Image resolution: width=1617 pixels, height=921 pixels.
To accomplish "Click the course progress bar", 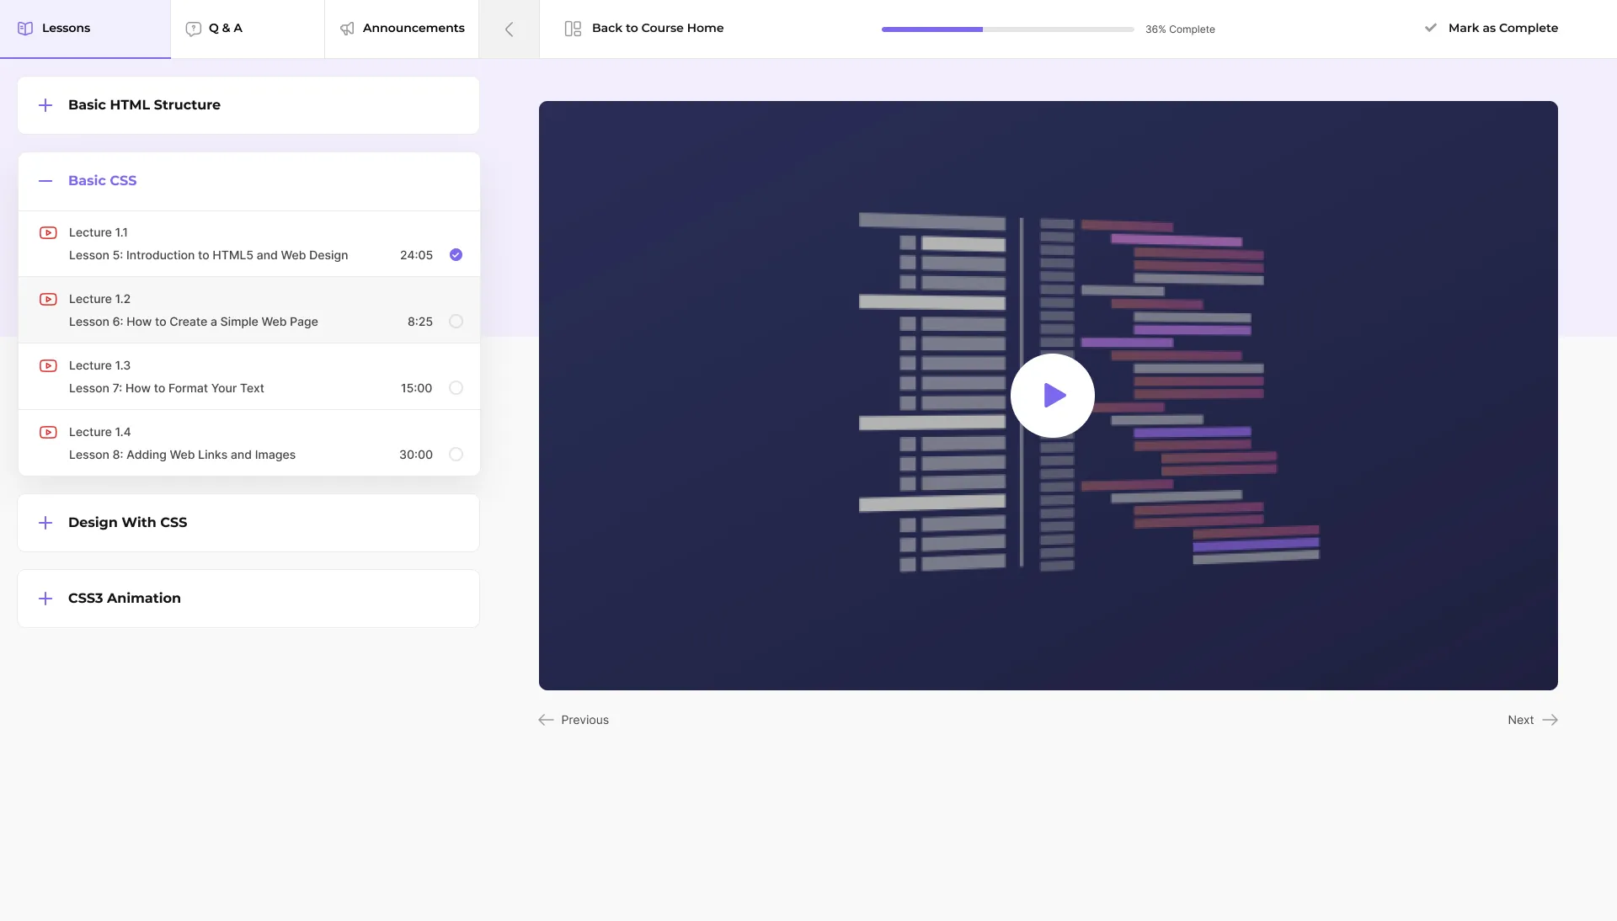I will click(1007, 29).
